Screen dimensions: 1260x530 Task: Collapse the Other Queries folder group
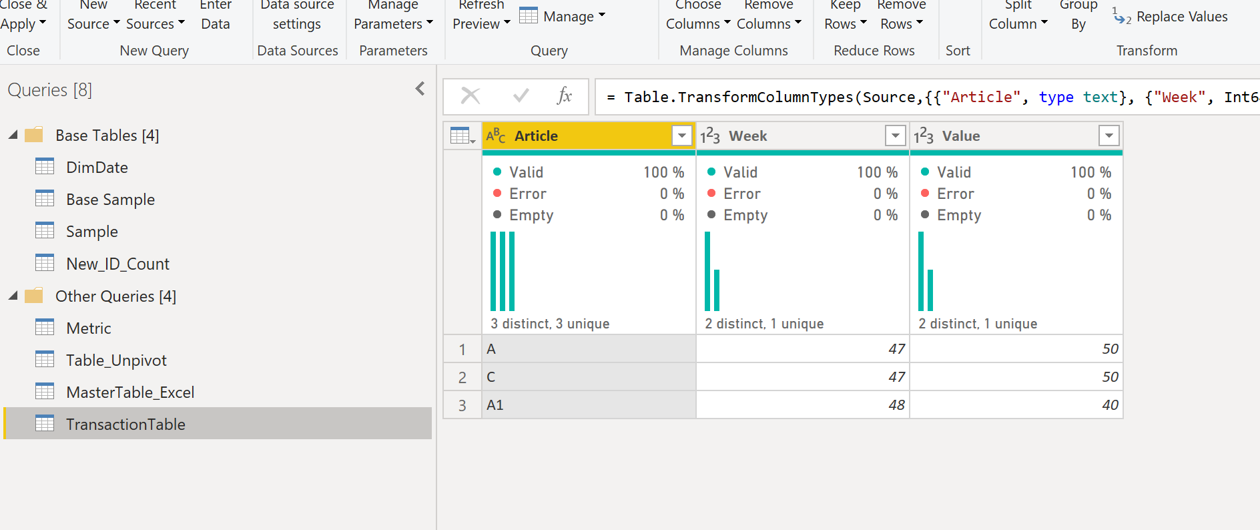(13, 296)
